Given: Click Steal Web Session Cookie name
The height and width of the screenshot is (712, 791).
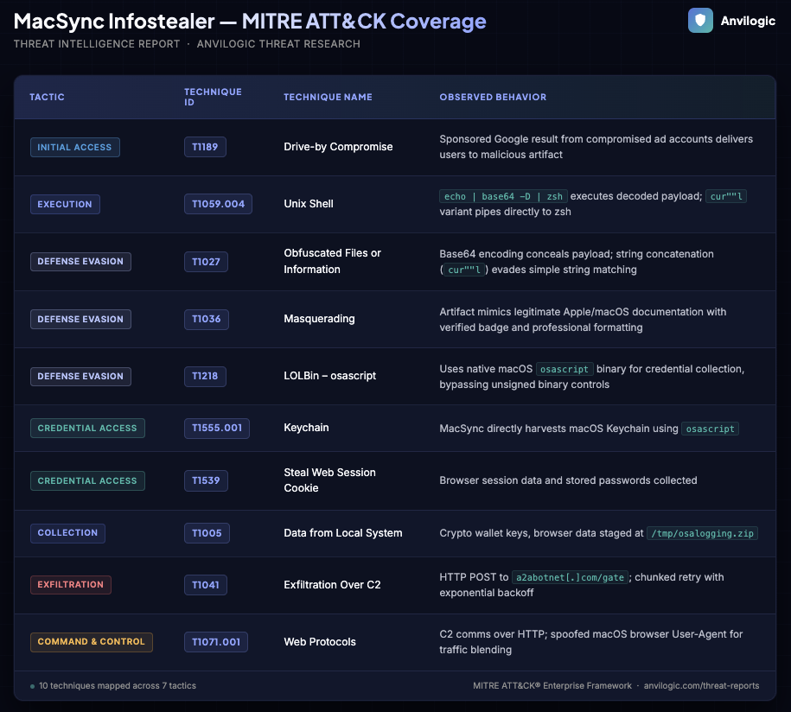Looking at the screenshot, I should coord(329,480).
